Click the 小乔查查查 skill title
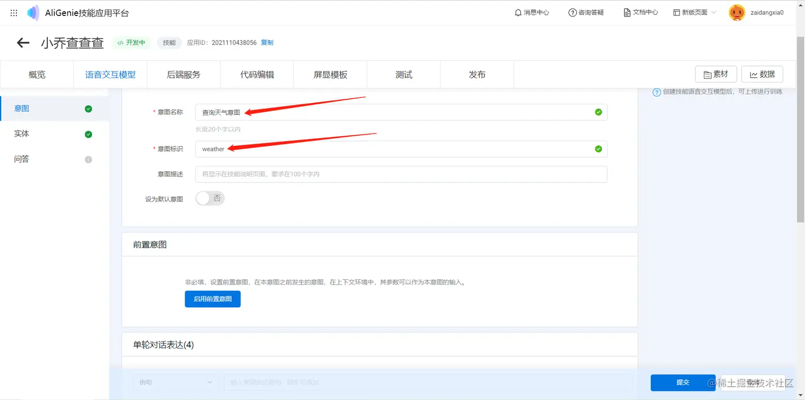This screenshot has height=400, width=805. (x=72, y=43)
